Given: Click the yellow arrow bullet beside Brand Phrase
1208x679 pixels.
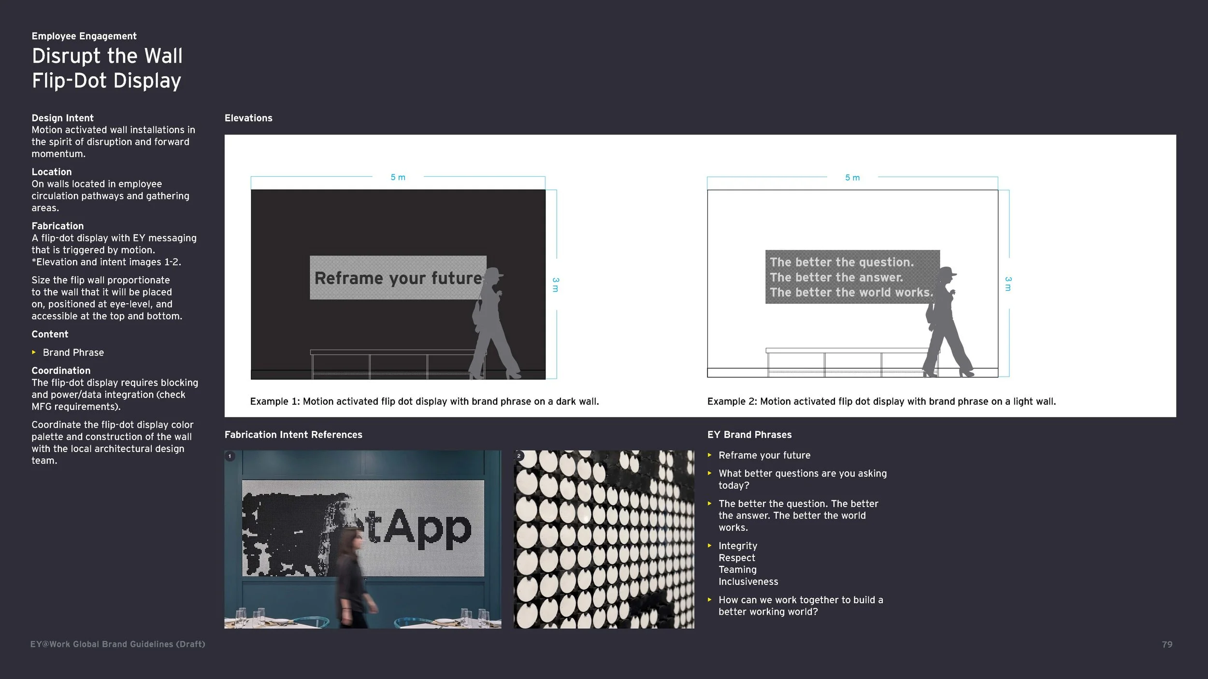Looking at the screenshot, I should (x=34, y=353).
